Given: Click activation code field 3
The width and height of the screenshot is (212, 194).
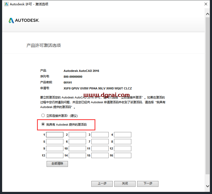Looking at the screenshot, I should click(x=100, y=135).
